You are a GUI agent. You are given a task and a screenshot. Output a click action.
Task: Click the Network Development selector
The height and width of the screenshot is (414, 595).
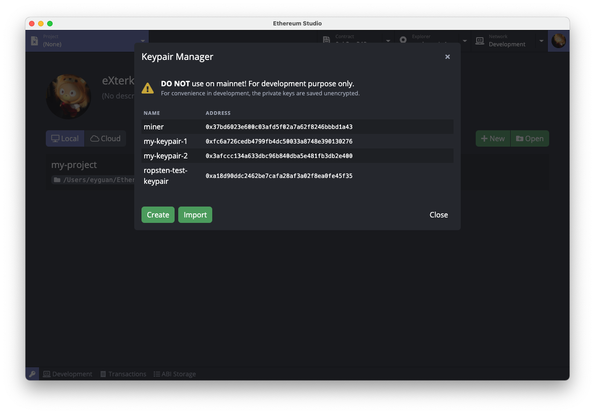click(x=503, y=41)
